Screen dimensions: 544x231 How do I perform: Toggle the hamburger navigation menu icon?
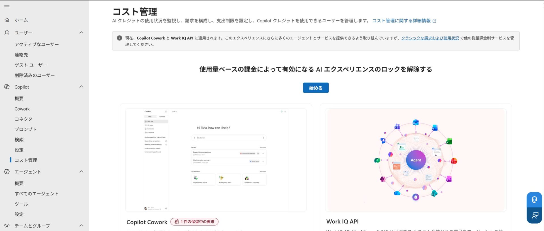(7, 7)
